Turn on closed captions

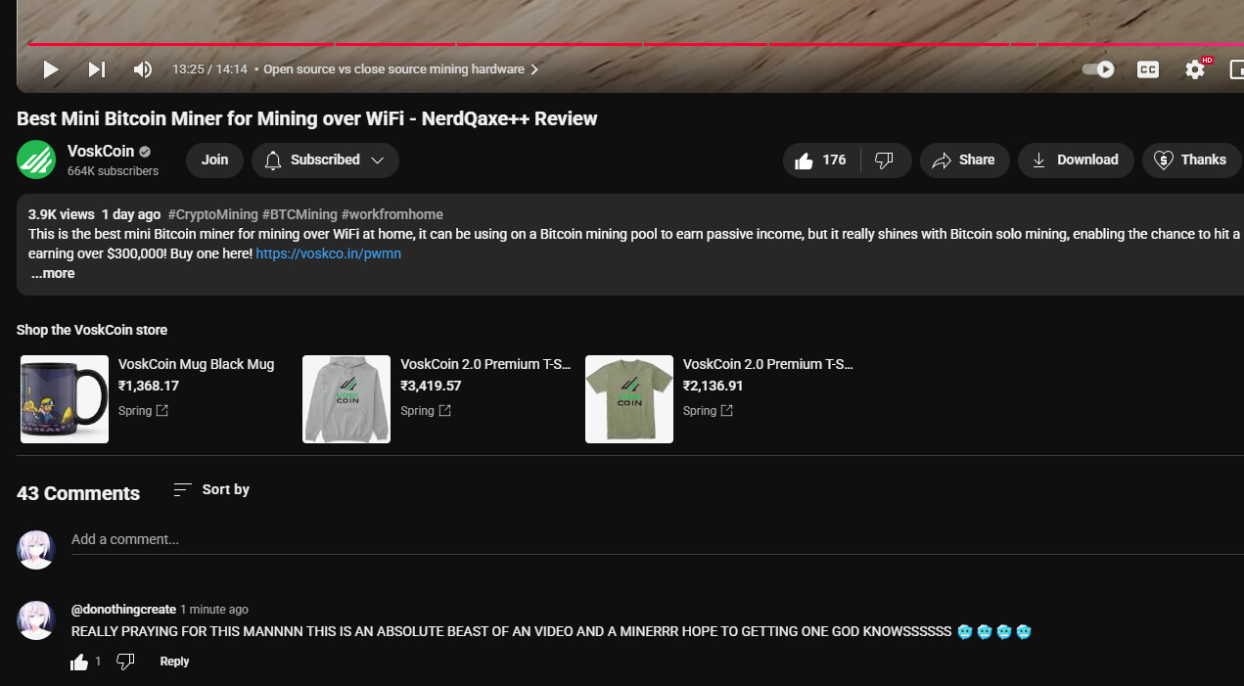tap(1148, 69)
